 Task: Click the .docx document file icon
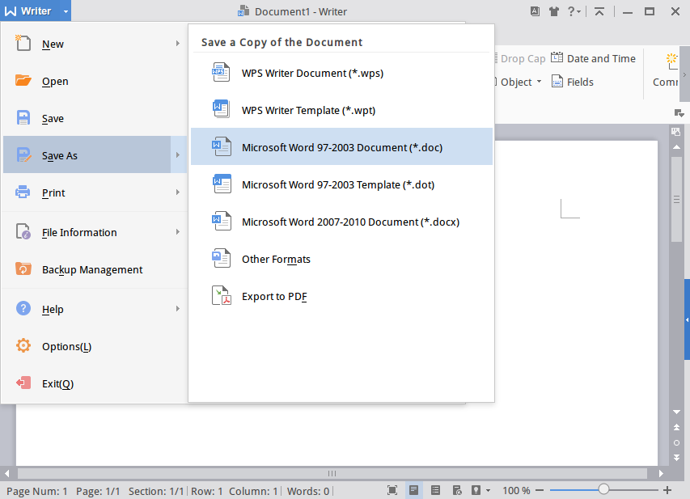[x=222, y=221]
